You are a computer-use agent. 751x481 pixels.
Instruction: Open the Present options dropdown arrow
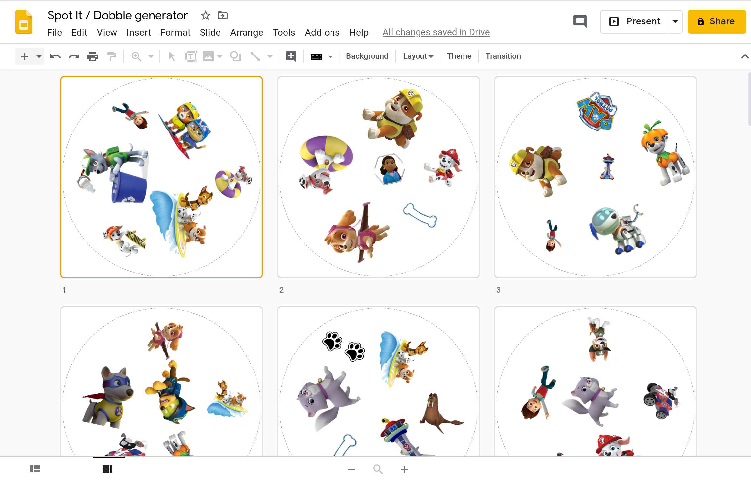[675, 21]
